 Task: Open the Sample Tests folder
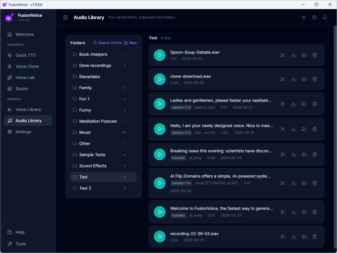click(104, 155)
